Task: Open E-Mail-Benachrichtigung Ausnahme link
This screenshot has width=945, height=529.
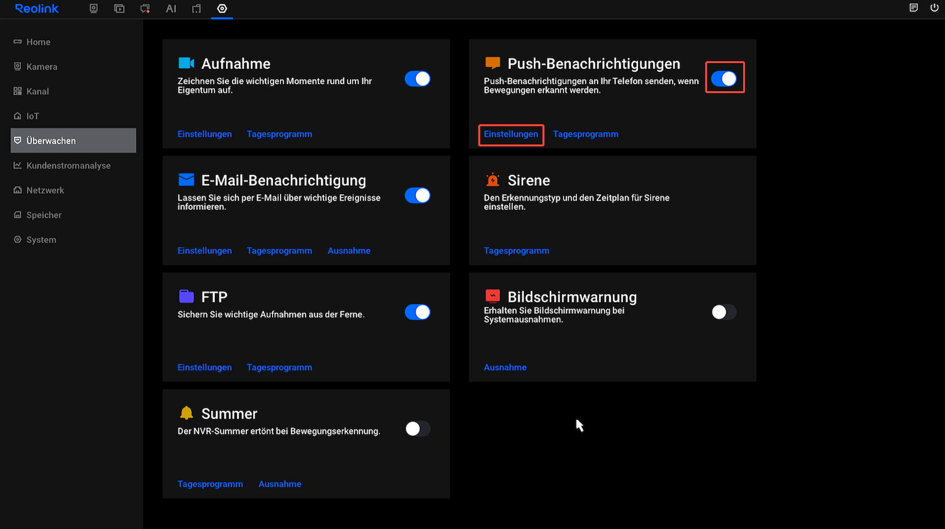Action: tap(349, 251)
